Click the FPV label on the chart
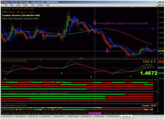Viewport: 165px width, 119px height. (x=82, y=30)
